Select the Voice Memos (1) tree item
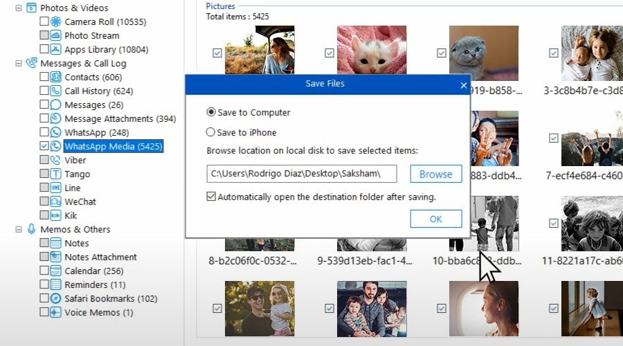 pos(98,313)
